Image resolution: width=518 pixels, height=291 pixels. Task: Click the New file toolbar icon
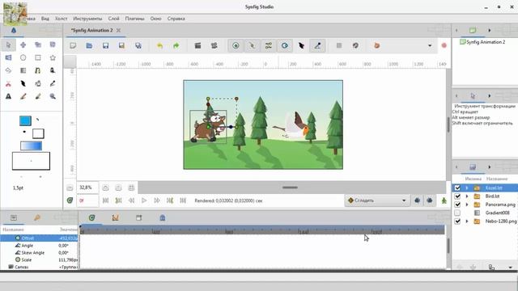pyautogui.click(x=73, y=45)
